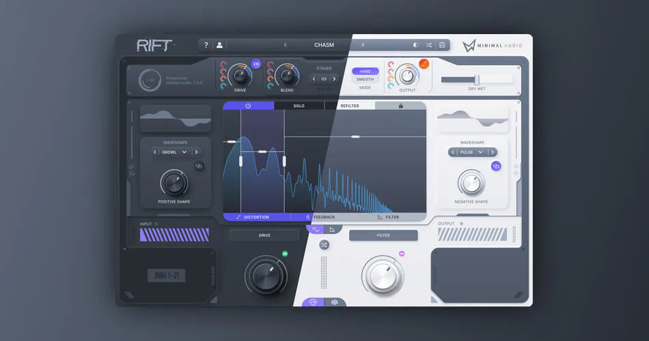Click the OUTPUT knob
This screenshot has height=341, width=649.
407,75
